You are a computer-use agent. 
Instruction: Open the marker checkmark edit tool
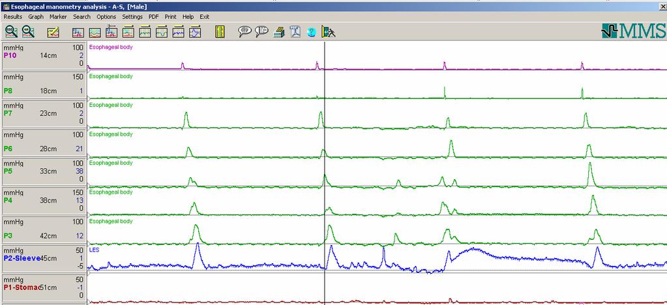click(53, 32)
